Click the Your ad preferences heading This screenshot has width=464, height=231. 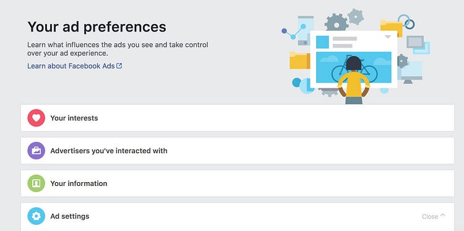coord(97,27)
